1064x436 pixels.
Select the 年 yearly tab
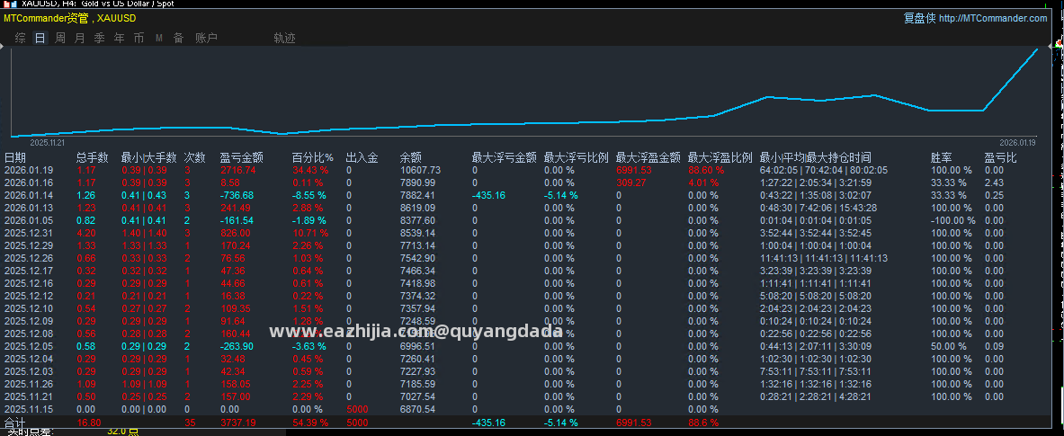click(x=120, y=39)
